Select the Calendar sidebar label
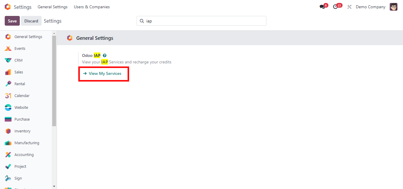This screenshot has width=403, height=189. click(x=22, y=96)
